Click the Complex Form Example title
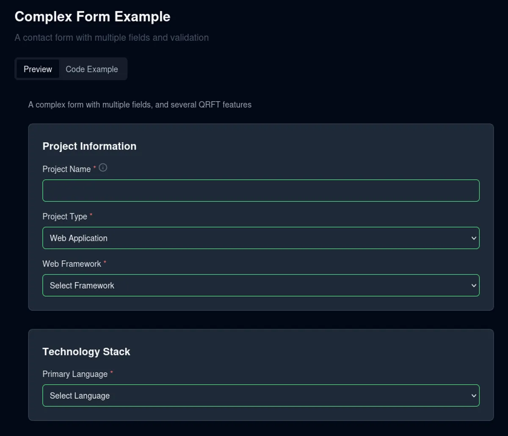 (x=92, y=17)
